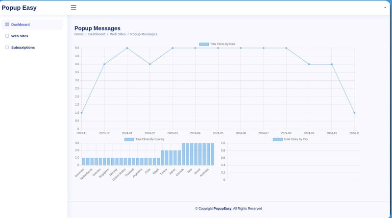The height and width of the screenshot is (218, 392).
Task: Open Dashboard in the sidebar
Action: pyautogui.click(x=20, y=24)
